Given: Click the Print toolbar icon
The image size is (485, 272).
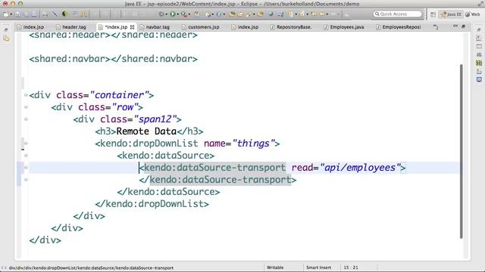Looking at the screenshot, I should [x=34, y=14].
